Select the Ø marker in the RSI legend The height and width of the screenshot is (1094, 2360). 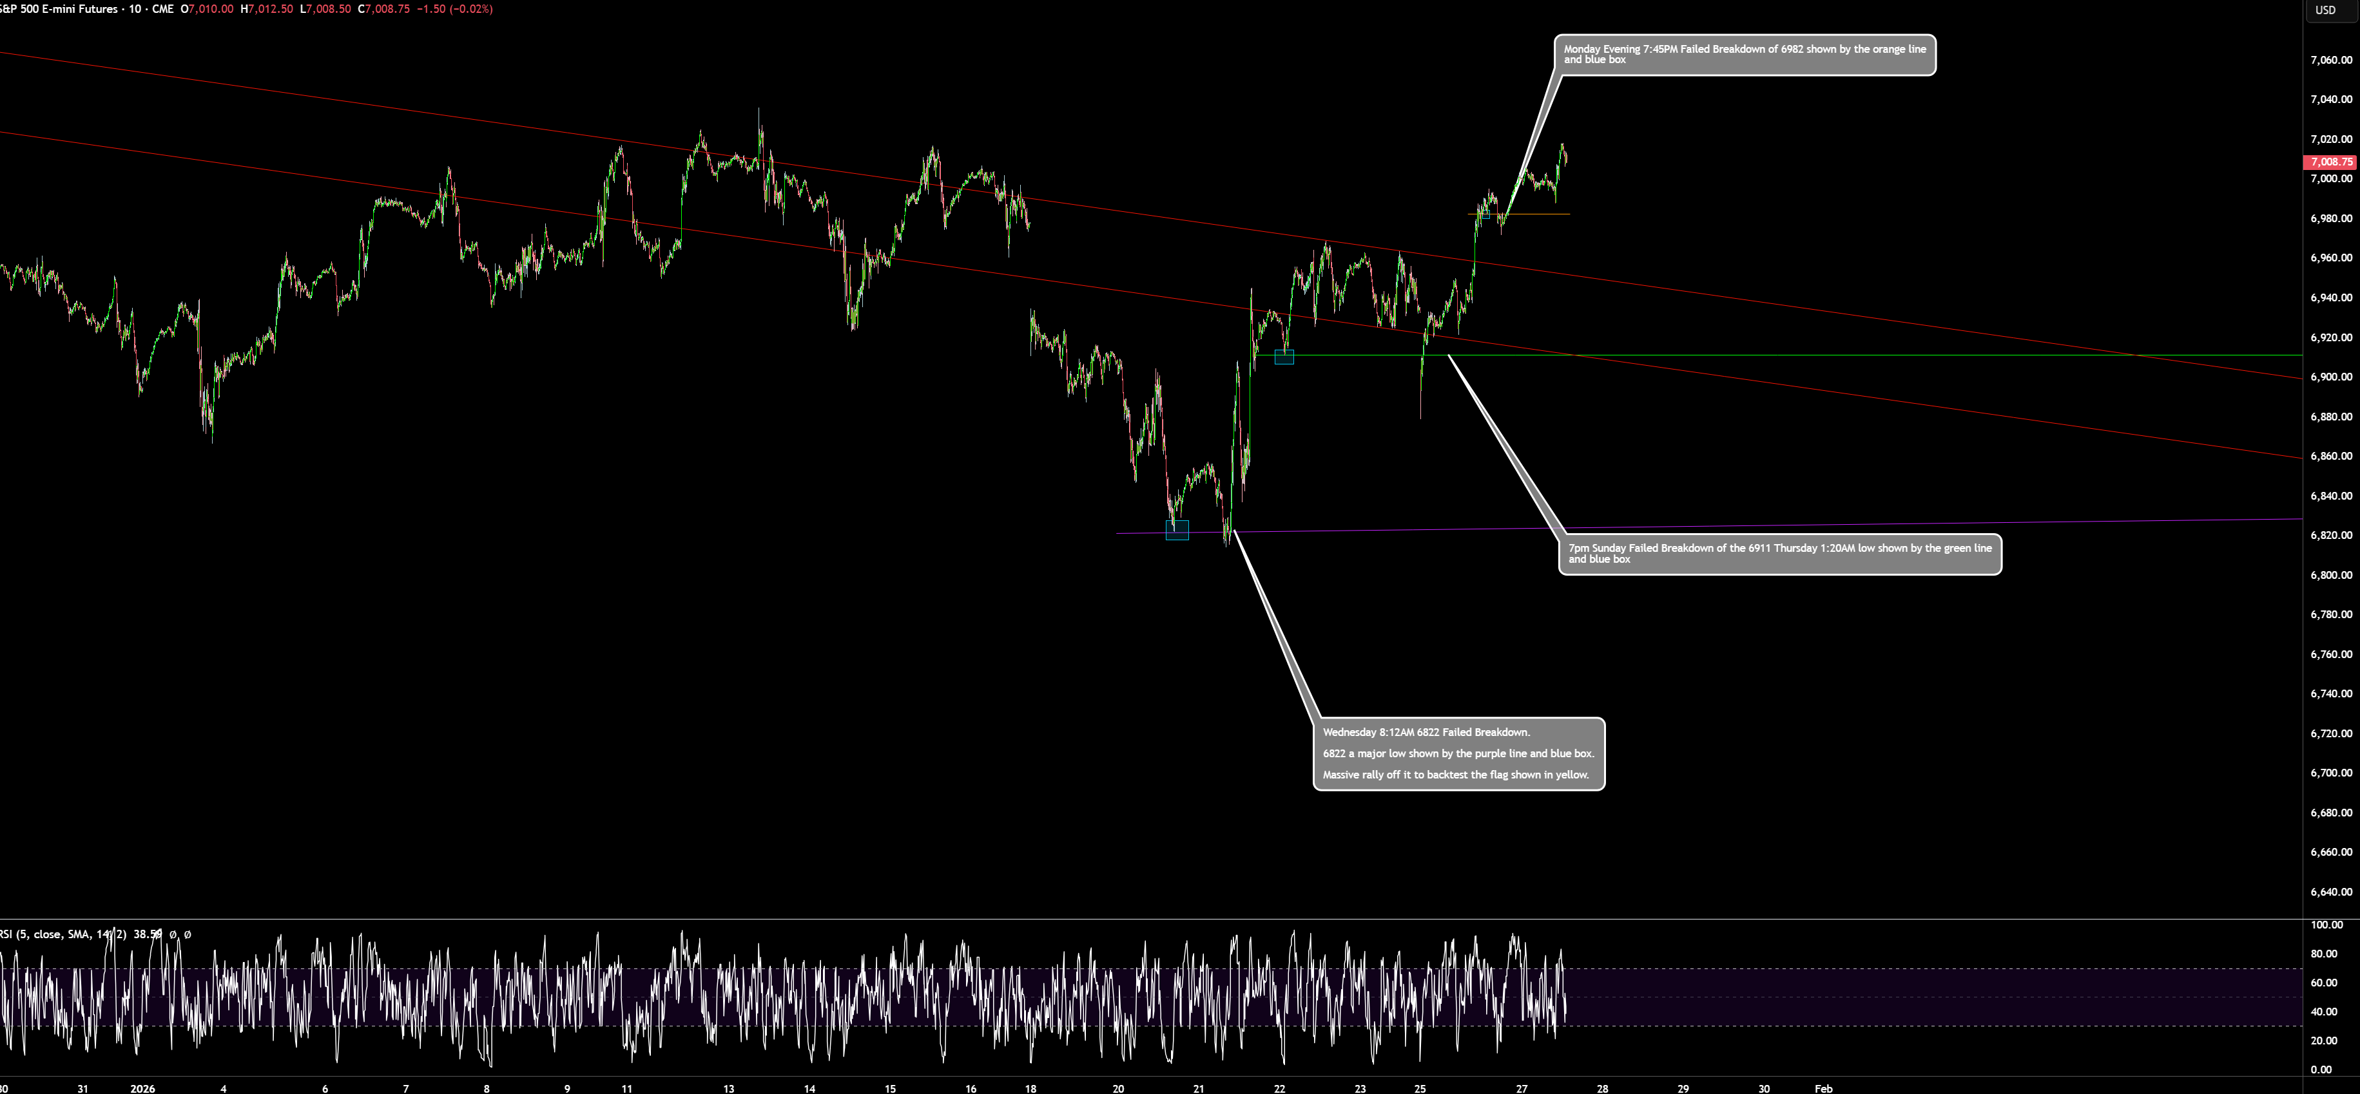[x=174, y=936]
